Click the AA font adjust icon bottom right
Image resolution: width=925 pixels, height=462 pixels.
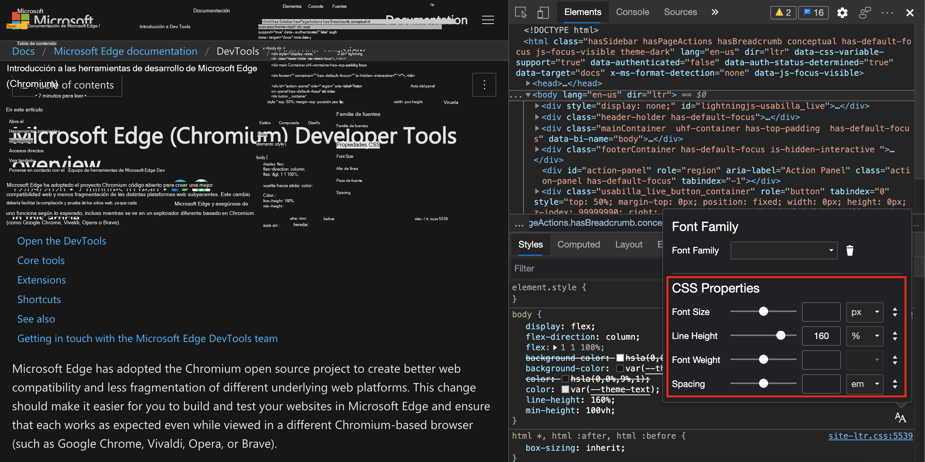click(900, 417)
